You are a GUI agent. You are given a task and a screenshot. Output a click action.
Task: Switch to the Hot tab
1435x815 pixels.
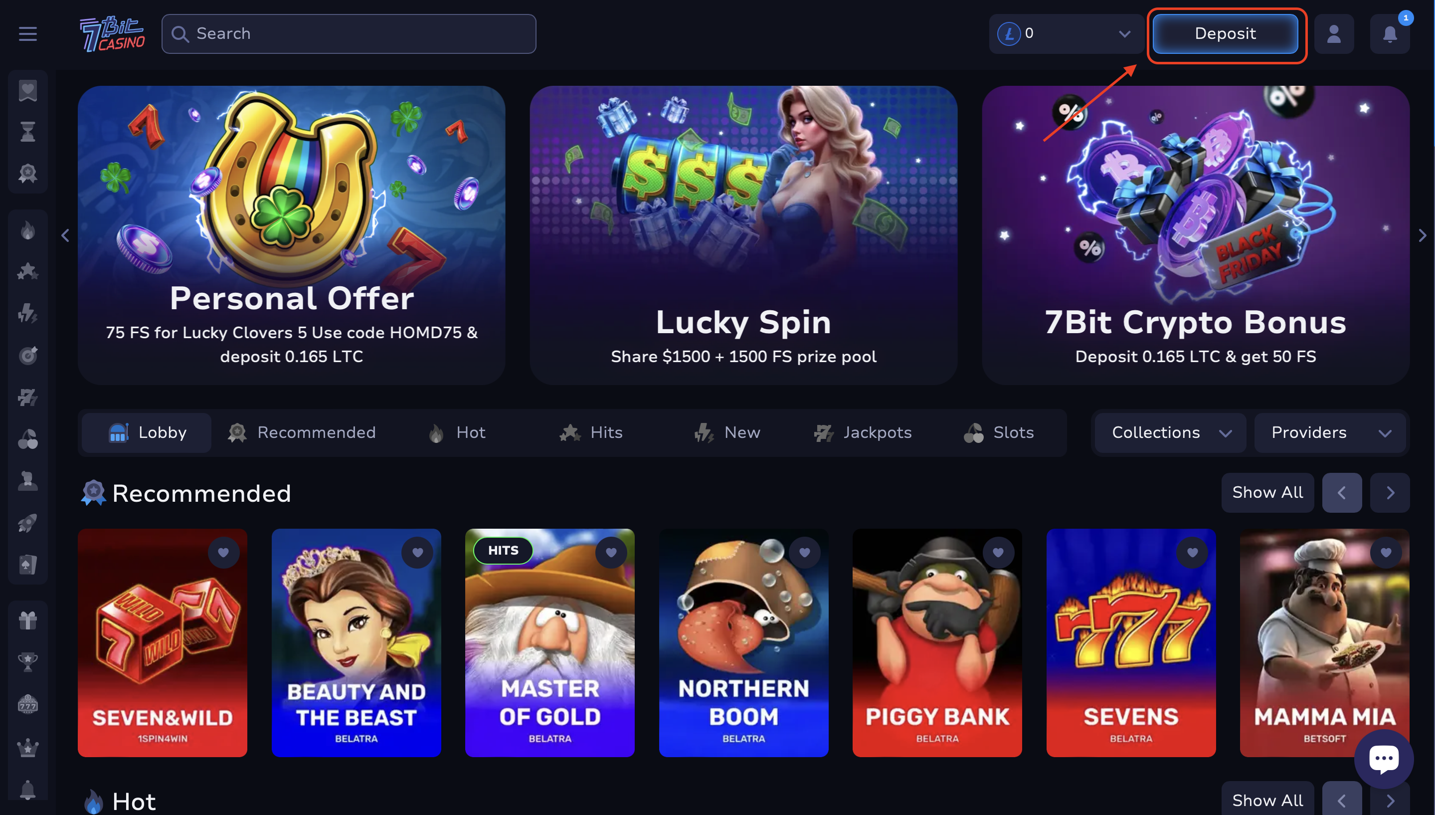457,433
